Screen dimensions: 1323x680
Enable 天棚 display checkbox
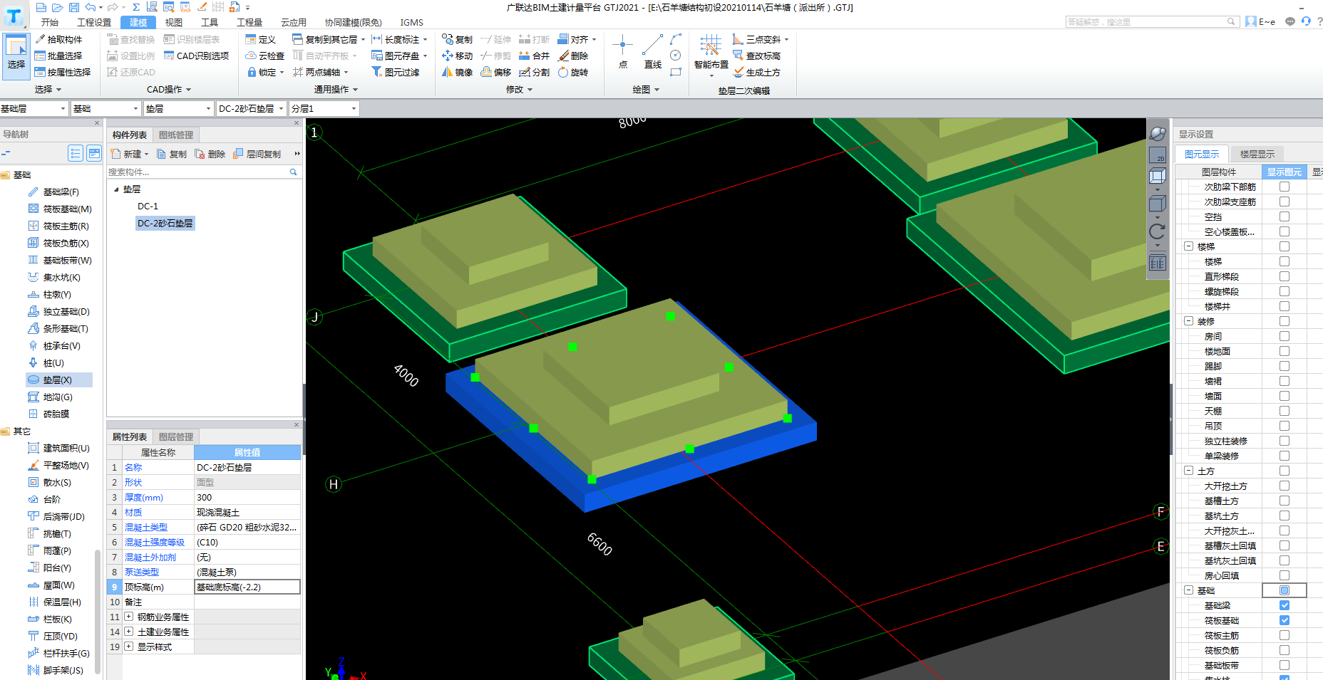pyautogui.click(x=1285, y=411)
